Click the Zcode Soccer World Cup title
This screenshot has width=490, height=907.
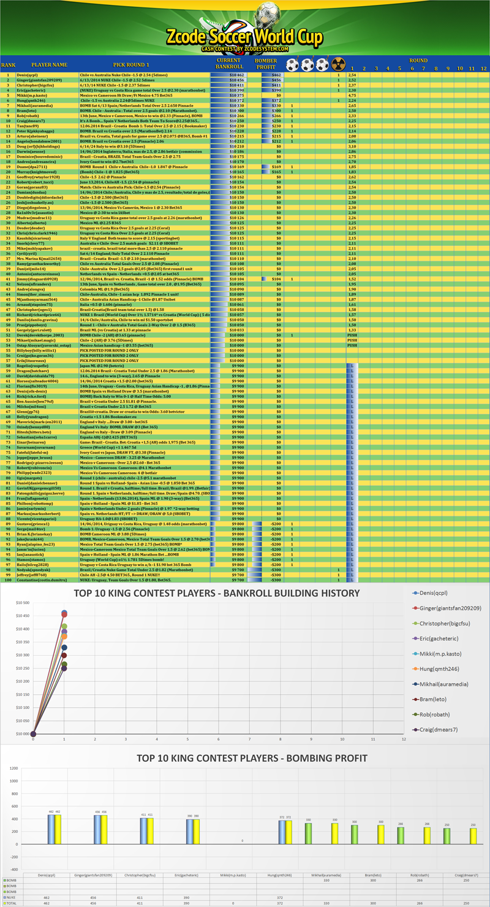pos(243,37)
